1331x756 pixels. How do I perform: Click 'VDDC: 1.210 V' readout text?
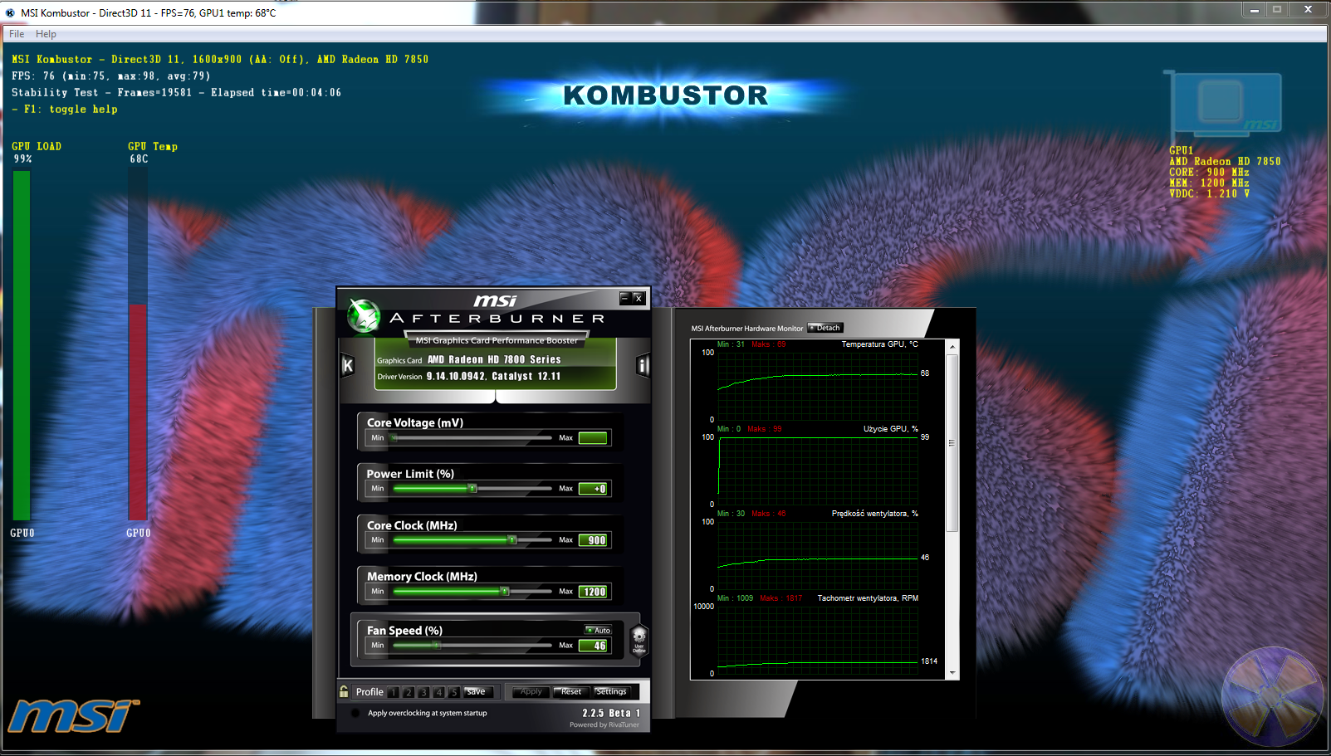point(1209,194)
